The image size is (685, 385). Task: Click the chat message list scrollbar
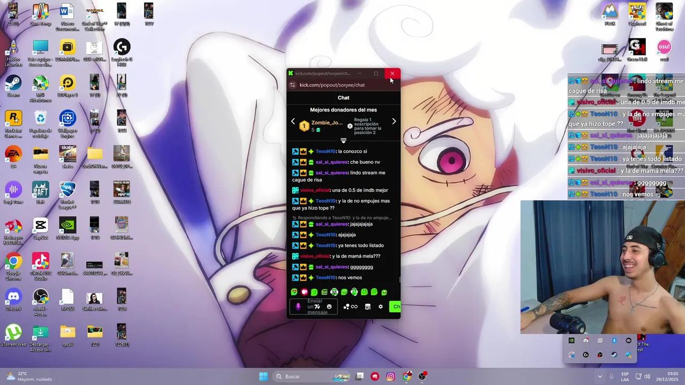coord(399,280)
